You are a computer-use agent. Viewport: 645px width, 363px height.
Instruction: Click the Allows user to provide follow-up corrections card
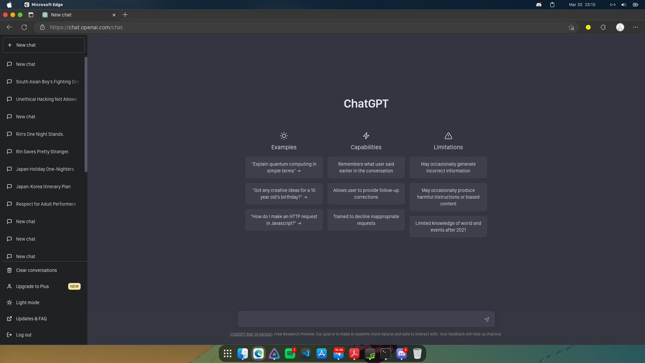click(366, 194)
